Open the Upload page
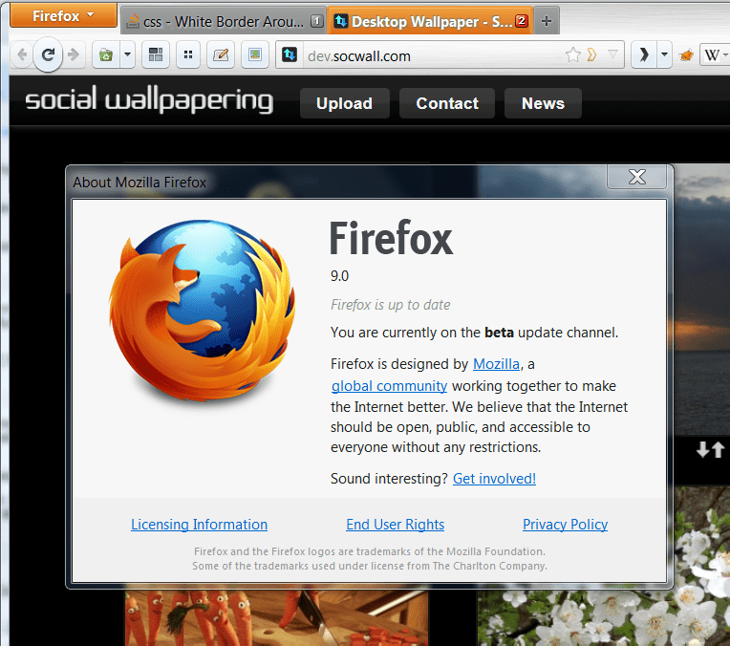 coord(345,103)
